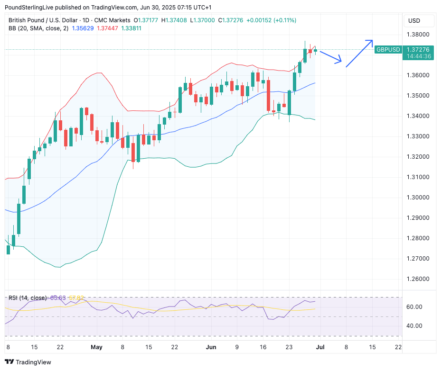
Task: Click the Jul label on date axis
Action: (x=320, y=347)
